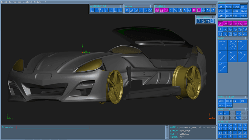
Task: Open the Ansicht menu
Action: click(27, 2)
